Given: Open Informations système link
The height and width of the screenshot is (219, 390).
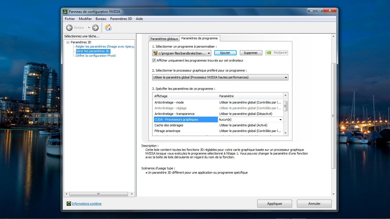Looking at the screenshot, I should (87, 204).
